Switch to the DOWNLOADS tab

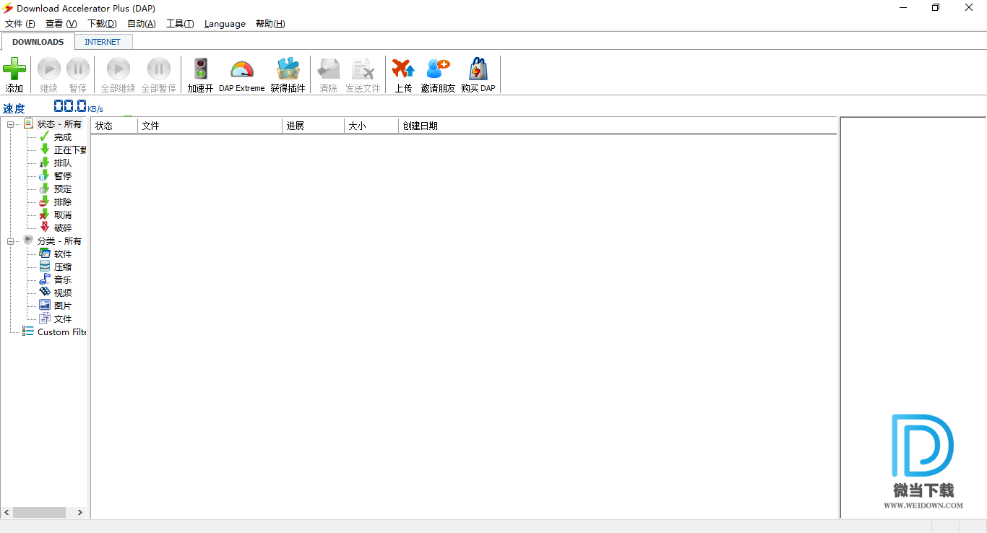click(38, 42)
